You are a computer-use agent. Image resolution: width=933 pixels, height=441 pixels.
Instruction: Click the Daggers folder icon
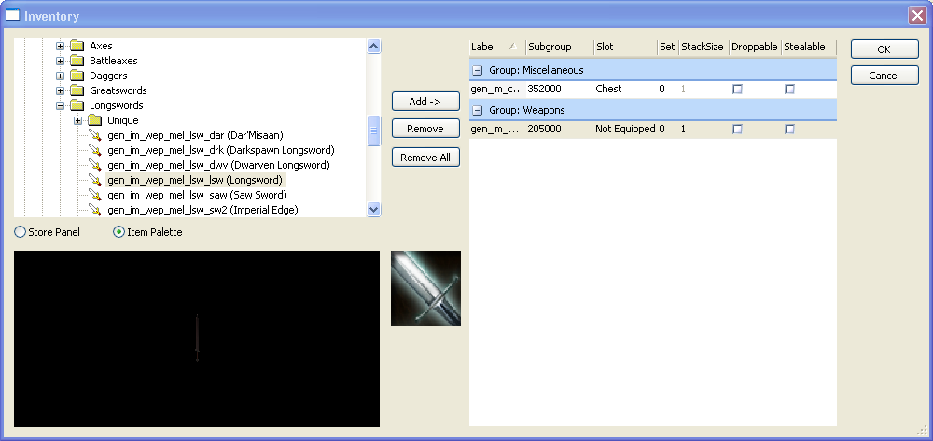(78, 76)
